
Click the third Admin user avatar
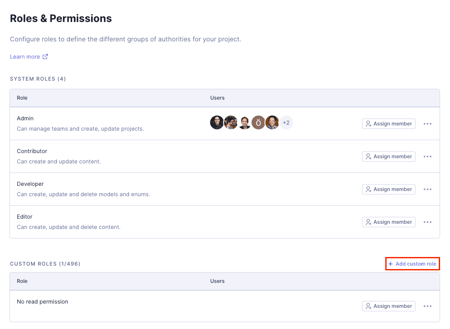[x=245, y=122]
